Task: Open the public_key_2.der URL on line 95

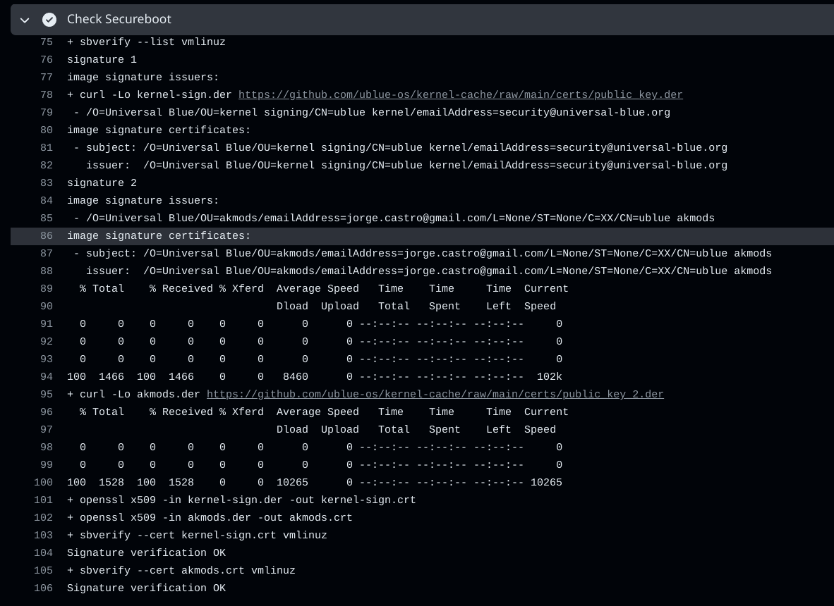Action: pos(435,394)
